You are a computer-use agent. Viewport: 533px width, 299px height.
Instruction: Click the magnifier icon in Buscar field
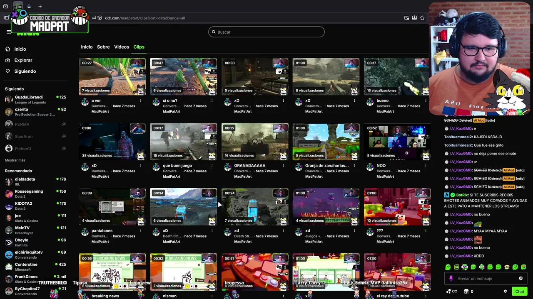click(x=214, y=32)
